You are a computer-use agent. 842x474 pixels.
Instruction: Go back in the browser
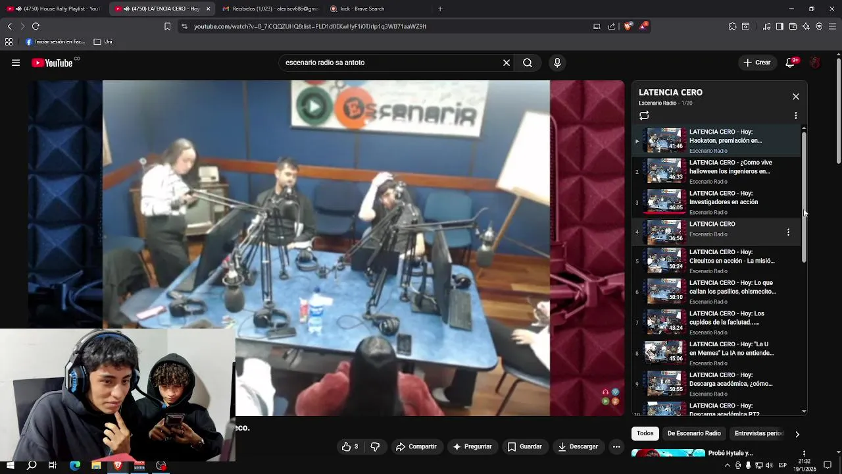tap(9, 26)
